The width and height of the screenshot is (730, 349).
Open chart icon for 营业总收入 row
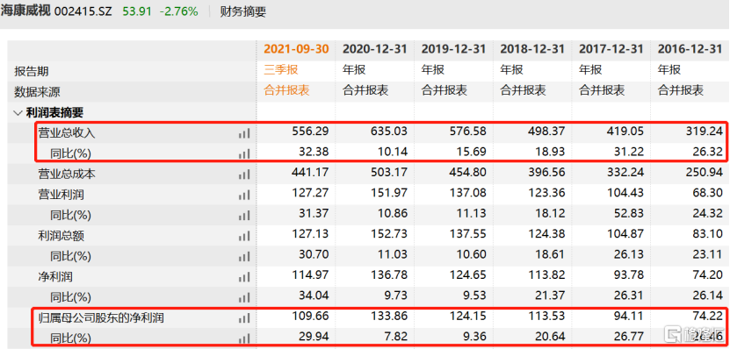[244, 133]
